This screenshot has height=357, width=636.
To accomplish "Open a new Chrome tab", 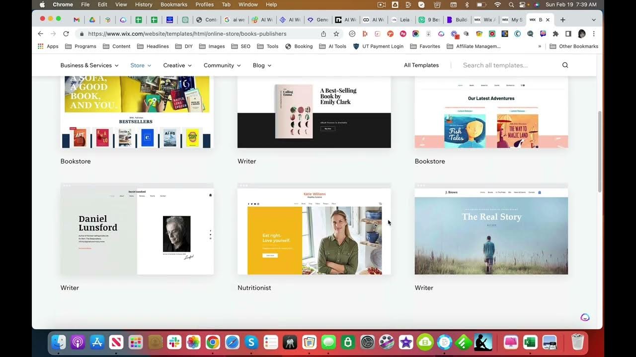I will [x=562, y=20].
